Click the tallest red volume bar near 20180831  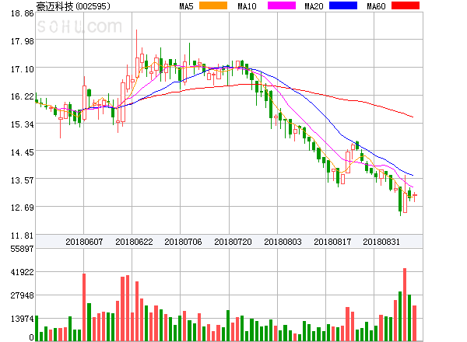click(405, 303)
